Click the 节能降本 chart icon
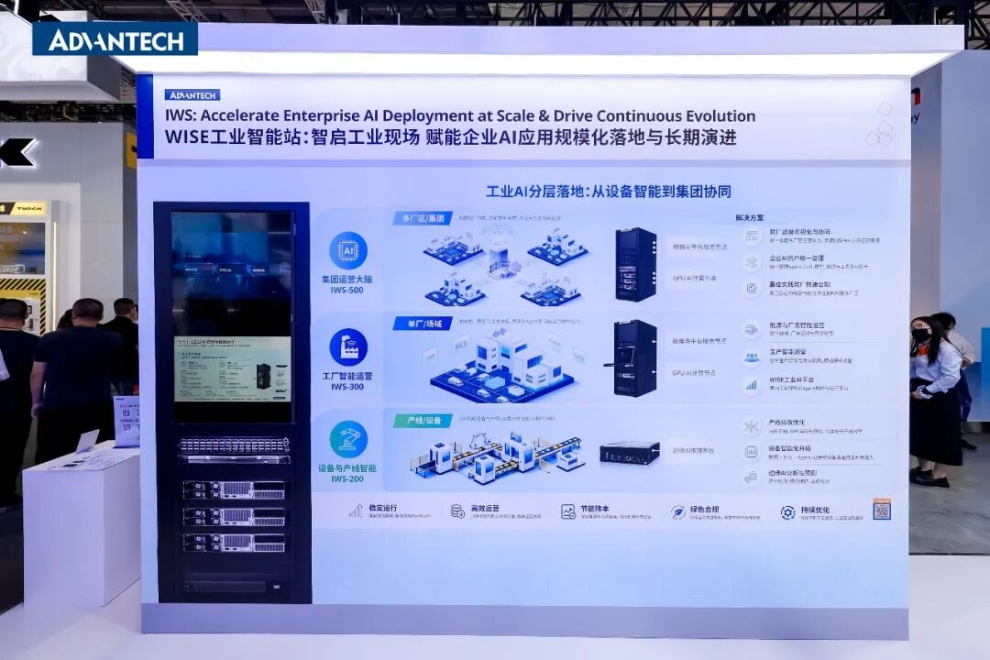The width and height of the screenshot is (990, 660). [568, 511]
